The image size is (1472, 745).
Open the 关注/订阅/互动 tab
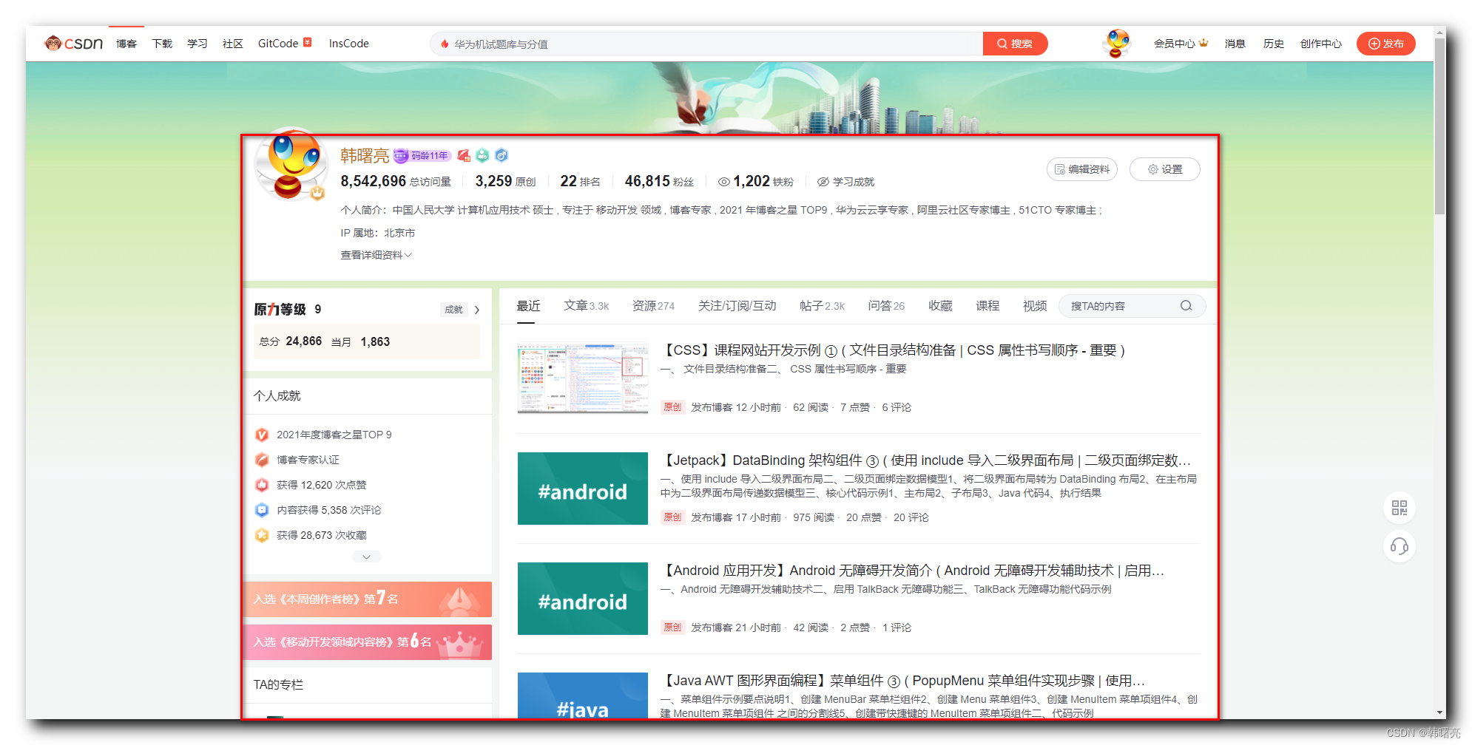(x=737, y=306)
